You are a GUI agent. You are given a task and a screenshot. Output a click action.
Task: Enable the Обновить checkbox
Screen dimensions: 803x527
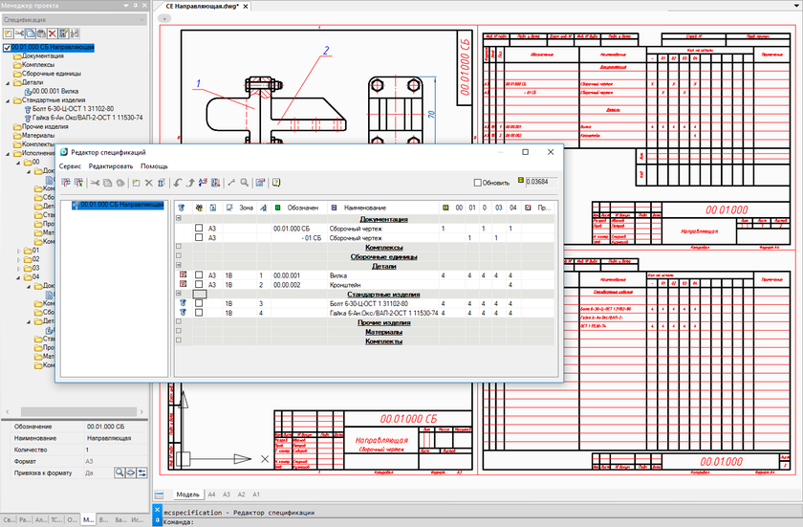(x=479, y=182)
